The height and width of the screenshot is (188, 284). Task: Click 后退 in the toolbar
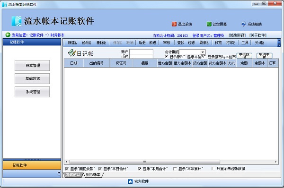pos(142,43)
